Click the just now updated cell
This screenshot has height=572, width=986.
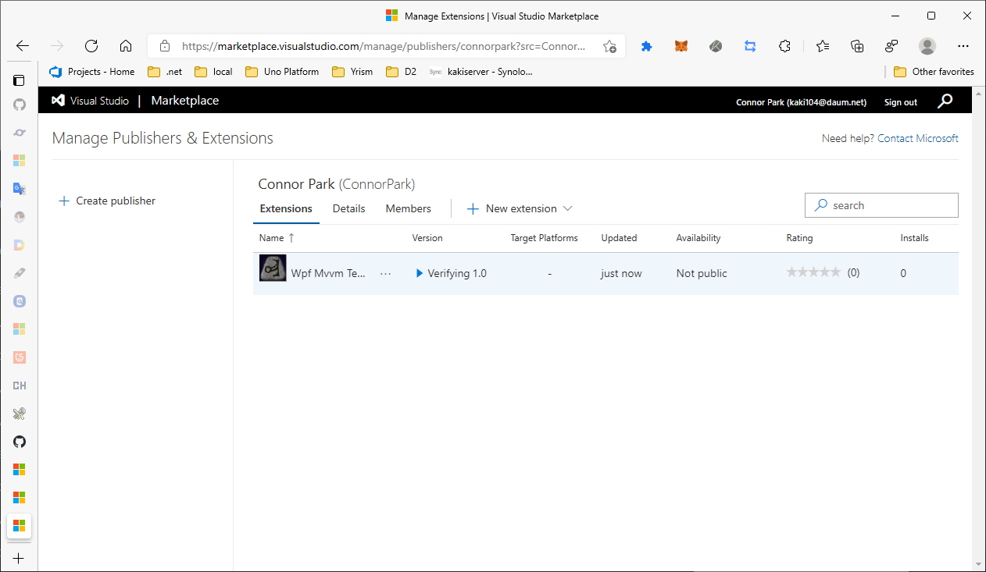[621, 274]
